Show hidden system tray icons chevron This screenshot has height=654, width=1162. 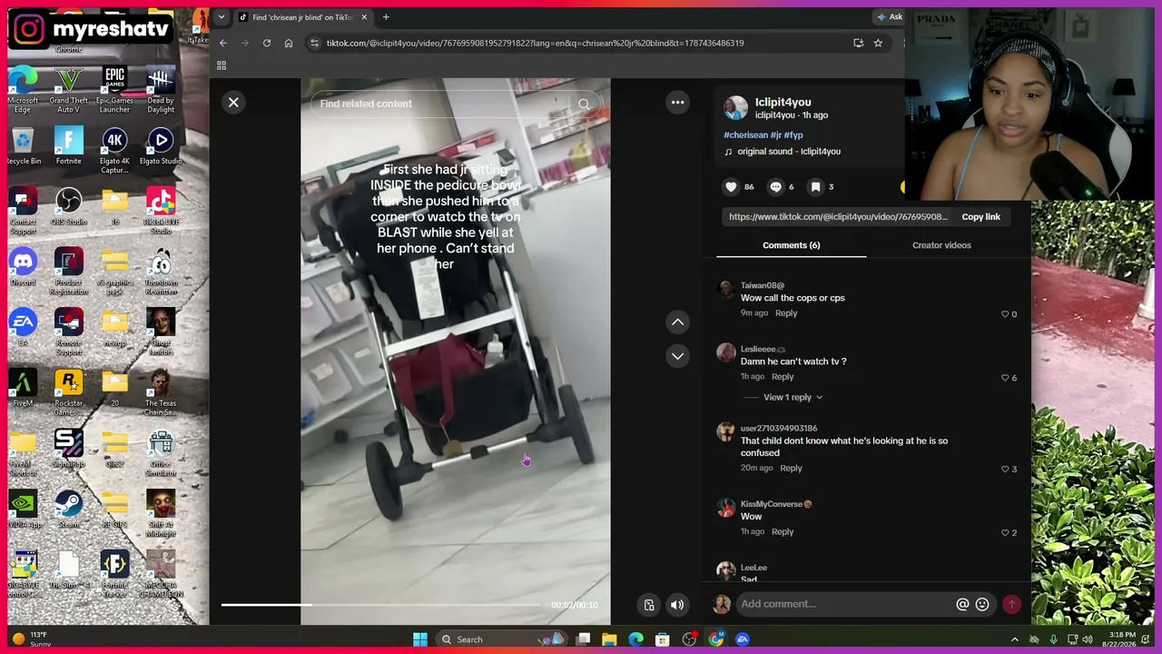tap(1015, 639)
